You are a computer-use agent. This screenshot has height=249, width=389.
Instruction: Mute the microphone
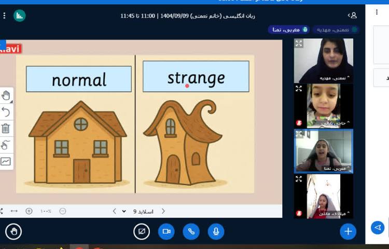point(216,231)
